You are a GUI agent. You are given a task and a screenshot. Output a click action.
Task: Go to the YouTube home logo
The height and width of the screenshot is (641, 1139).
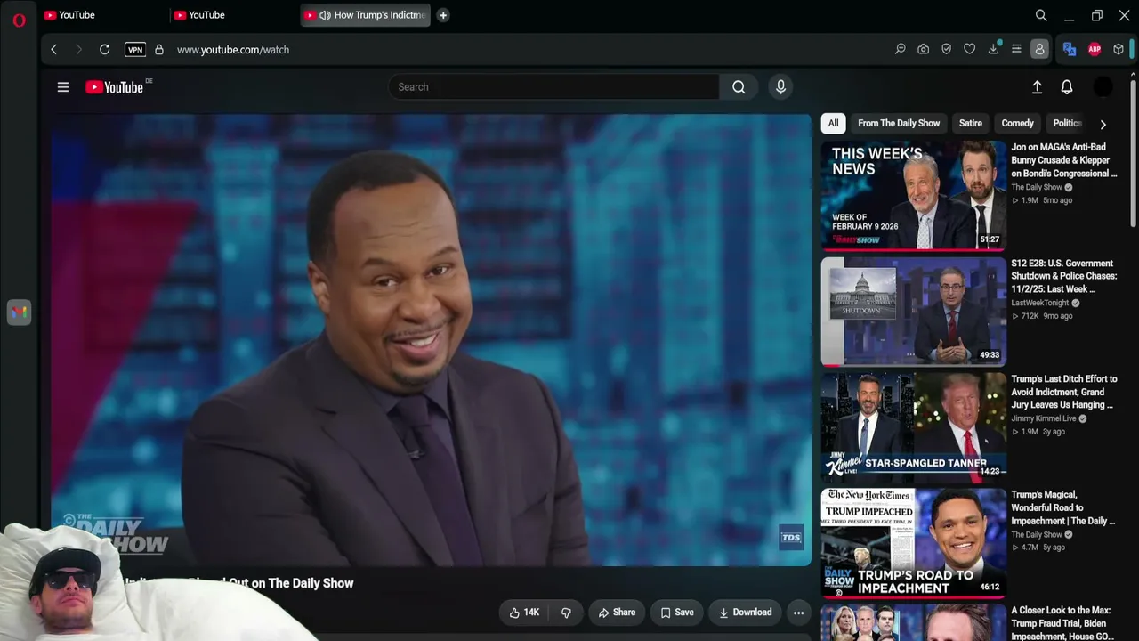click(x=115, y=87)
